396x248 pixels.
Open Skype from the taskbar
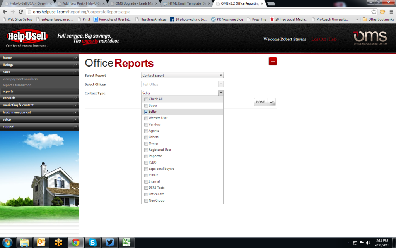tap(92, 243)
